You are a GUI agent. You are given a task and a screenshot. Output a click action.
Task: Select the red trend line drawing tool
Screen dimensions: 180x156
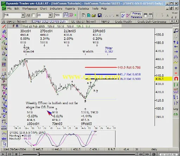[x=4, y=26]
